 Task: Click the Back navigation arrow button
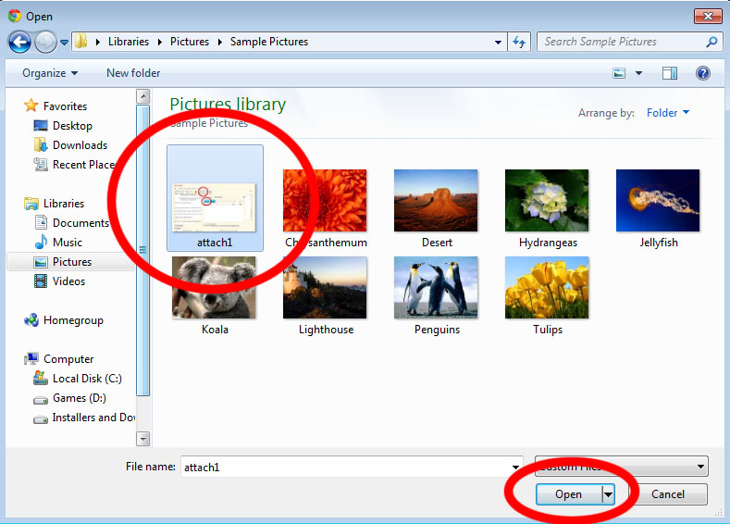19,43
